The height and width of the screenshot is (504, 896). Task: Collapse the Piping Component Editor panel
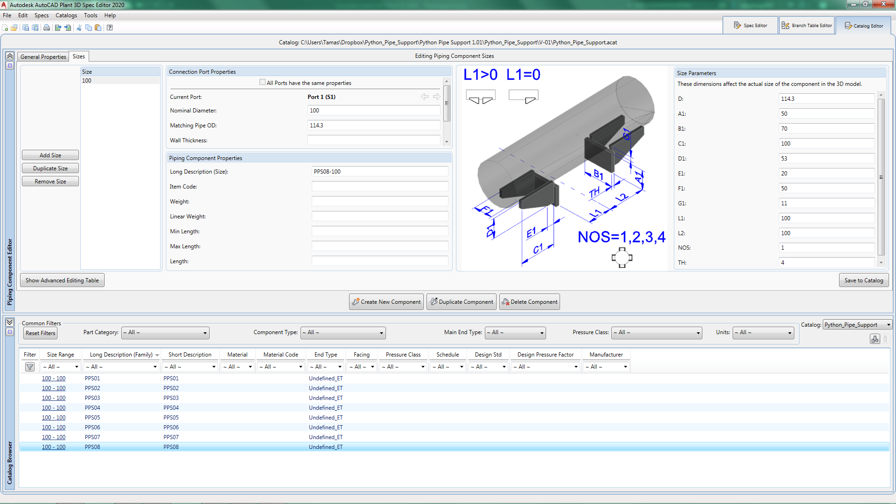(10, 56)
